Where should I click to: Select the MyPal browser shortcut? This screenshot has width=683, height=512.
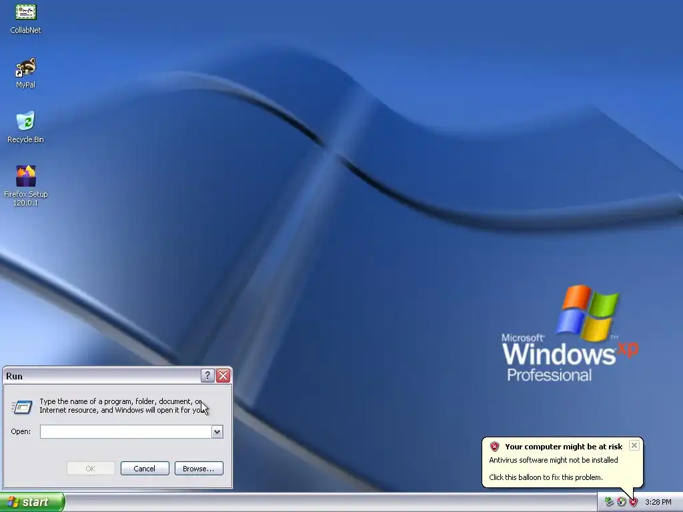coord(25,73)
